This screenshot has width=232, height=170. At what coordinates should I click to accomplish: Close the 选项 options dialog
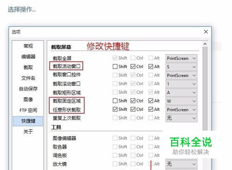coord(206,32)
